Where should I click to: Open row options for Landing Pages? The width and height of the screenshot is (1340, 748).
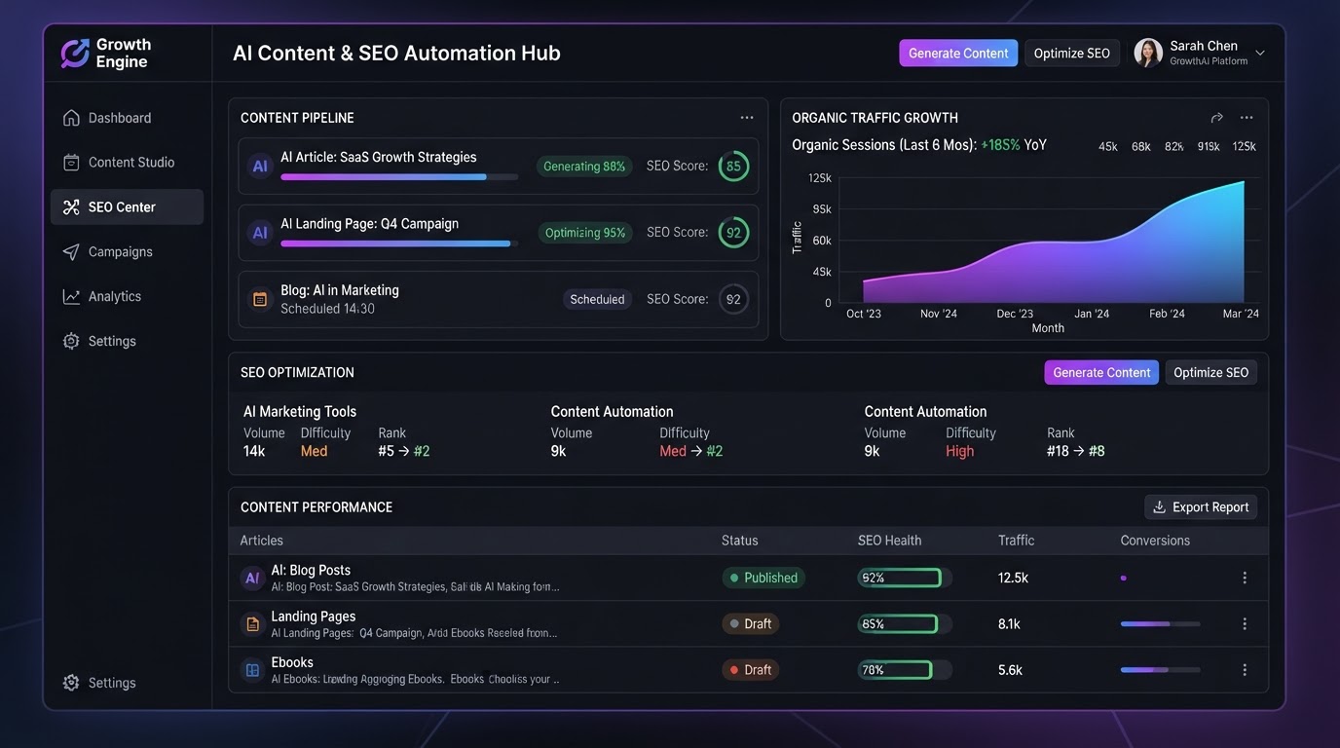coord(1245,623)
